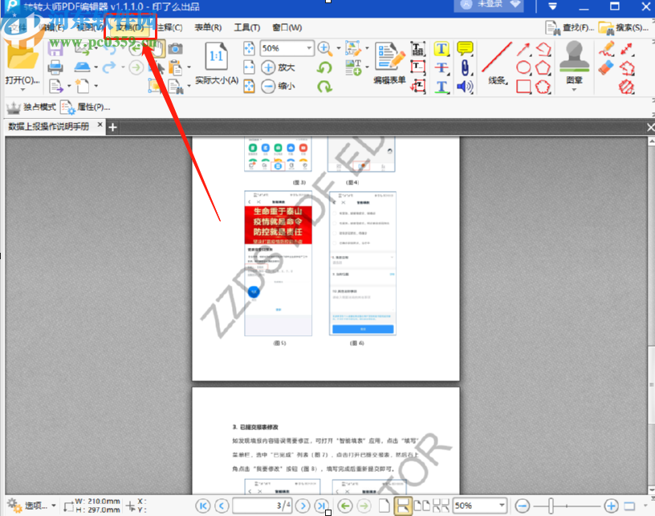Select the Distance measurement tool
Screen dimensions: 655x516
[626, 49]
